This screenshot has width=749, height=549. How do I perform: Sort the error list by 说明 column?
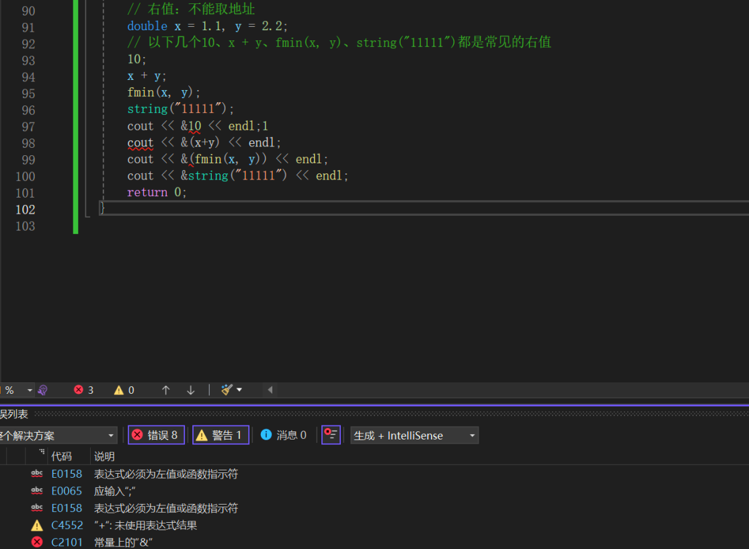pos(104,456)
